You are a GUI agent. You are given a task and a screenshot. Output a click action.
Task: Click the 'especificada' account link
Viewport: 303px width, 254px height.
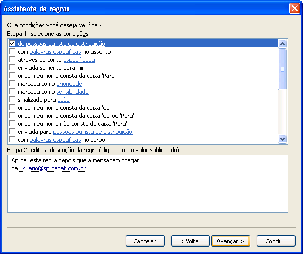click(x=79, y=60)
